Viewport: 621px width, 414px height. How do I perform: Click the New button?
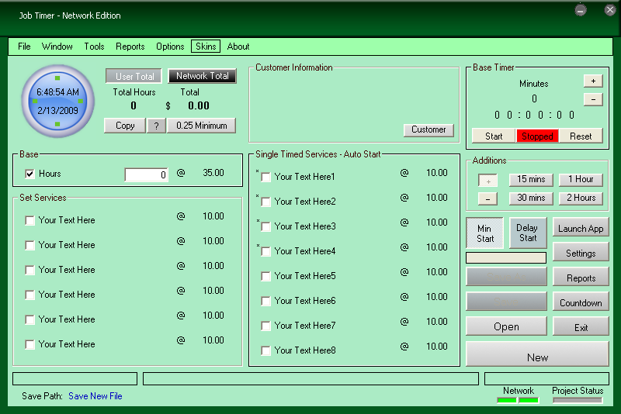click(537, 354)
